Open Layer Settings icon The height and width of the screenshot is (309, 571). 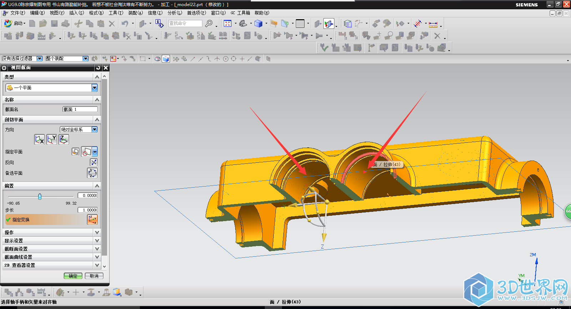[x=348, y=23]
